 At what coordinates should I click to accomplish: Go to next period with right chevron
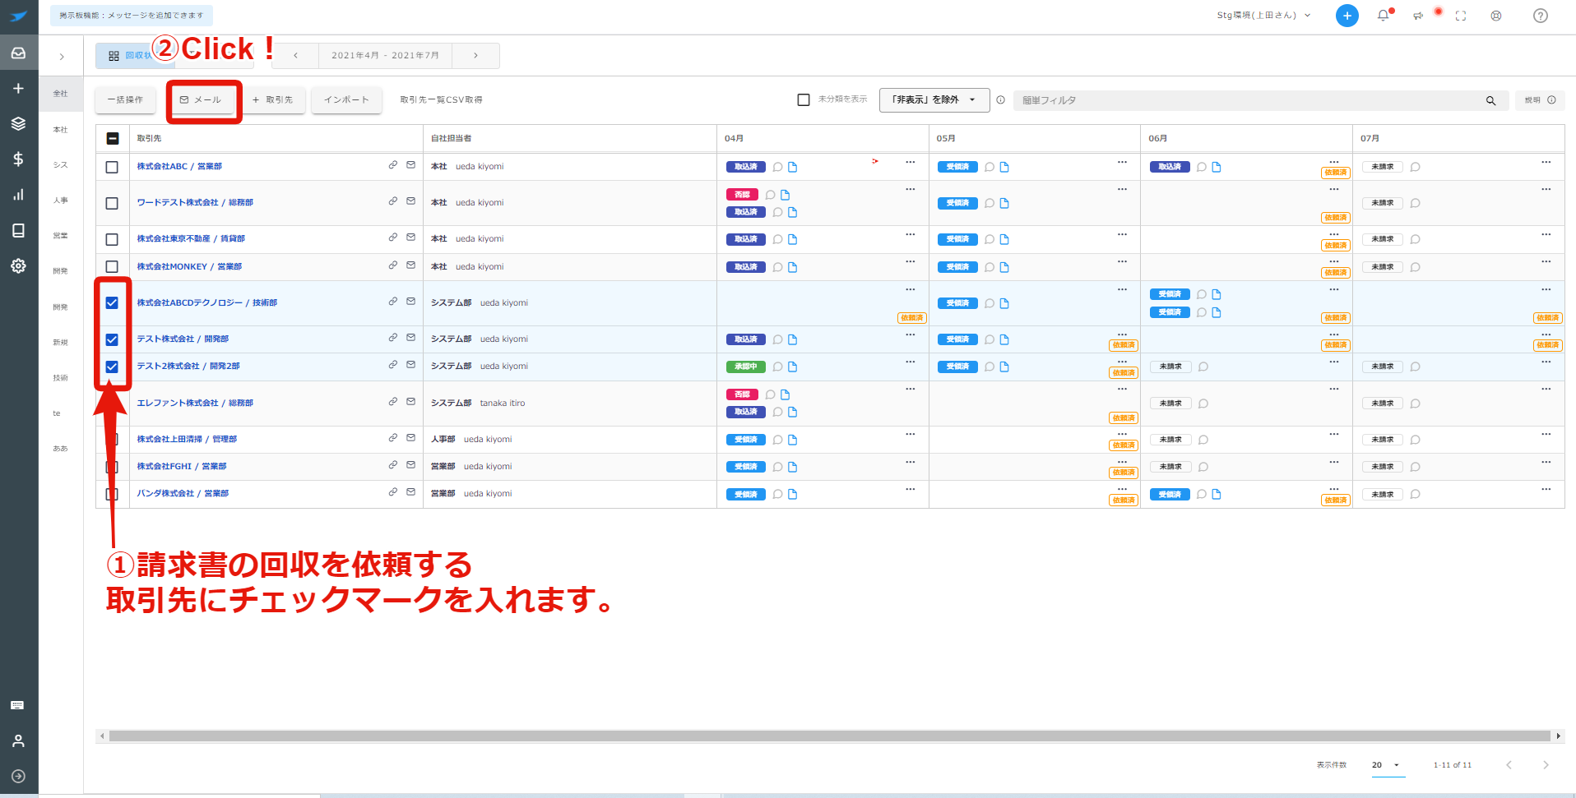coord(475,56)
